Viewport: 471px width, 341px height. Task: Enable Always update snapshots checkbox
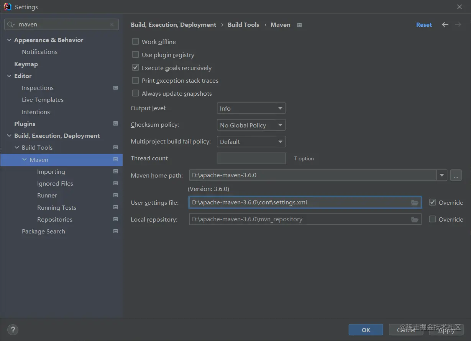pyautogui.click(x=135, y=93)
